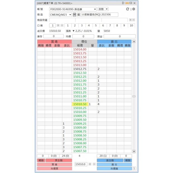Screen dimensions: 173x173
Task: Click the 損益 profit/loss field
Action: click(120, 36)
